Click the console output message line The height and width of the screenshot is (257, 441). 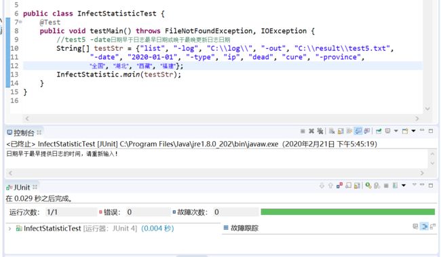pyautogui.click(x=62, y=154)
